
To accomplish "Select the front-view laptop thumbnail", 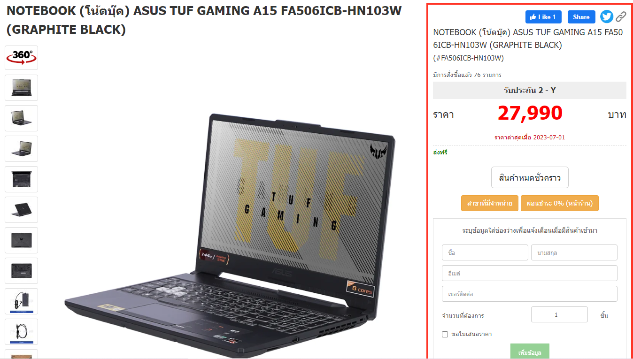I will pos(21,88).
